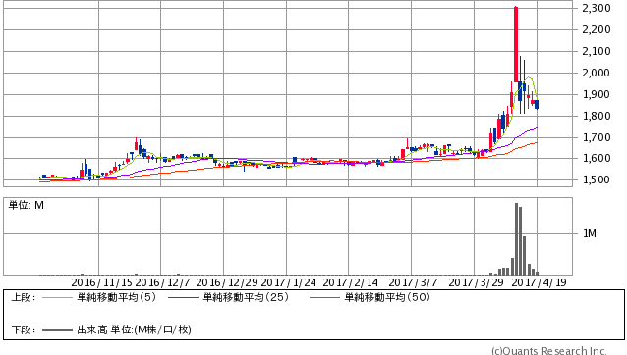Click the 2017/3/7 date axis label
Screen dimensions: 627x355
point(413,282)
